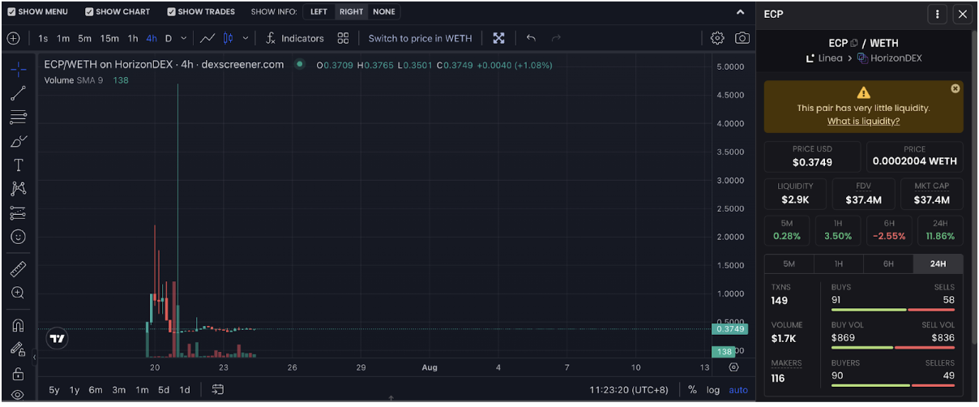Set chart range to 6m
This screenshot has width=979, height=407.
(x=96, y=390)
